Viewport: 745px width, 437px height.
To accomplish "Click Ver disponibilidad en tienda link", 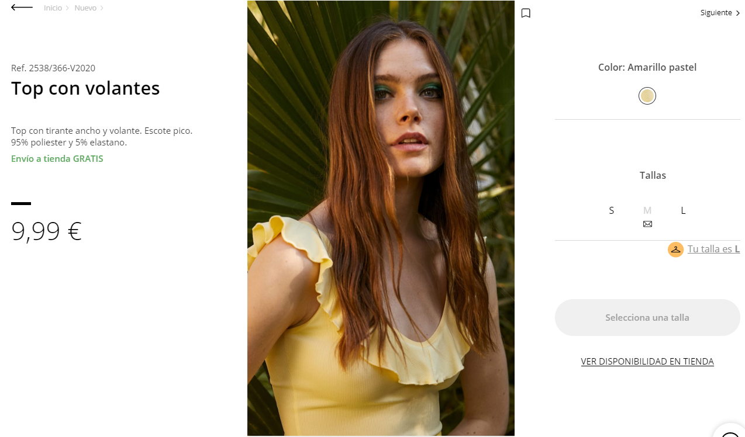I will pos(647,362).
